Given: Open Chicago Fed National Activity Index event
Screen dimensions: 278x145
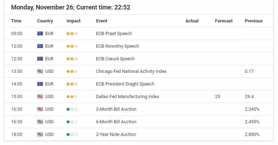Looking at the screenshot, I should coord(131,71).
